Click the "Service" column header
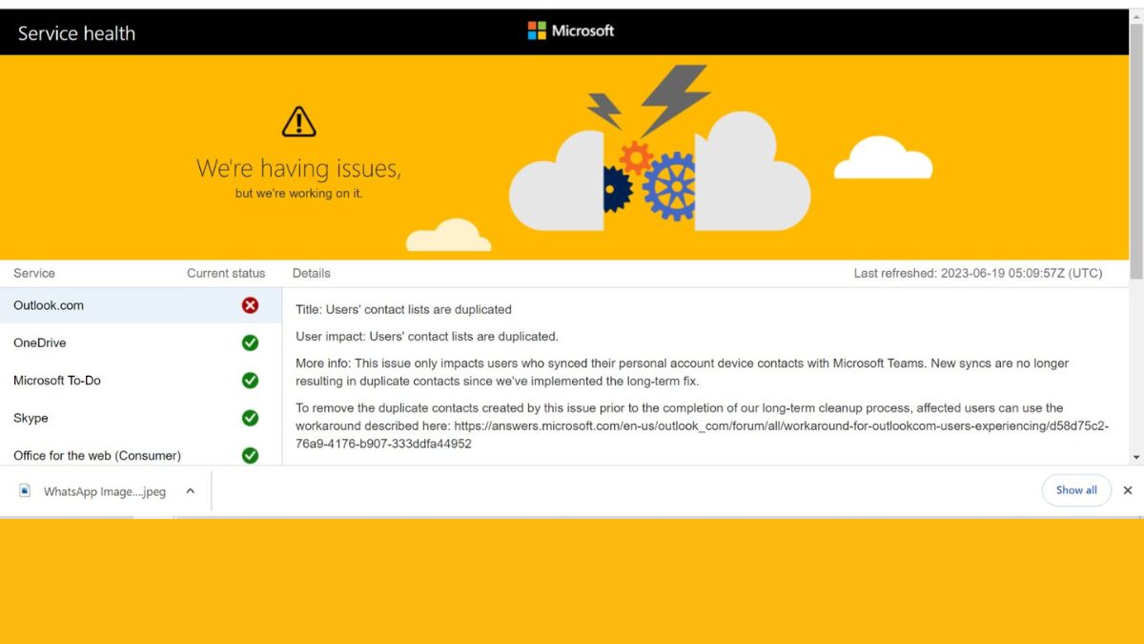Screen dimensions: 1144x644 (x=34, y=273)
